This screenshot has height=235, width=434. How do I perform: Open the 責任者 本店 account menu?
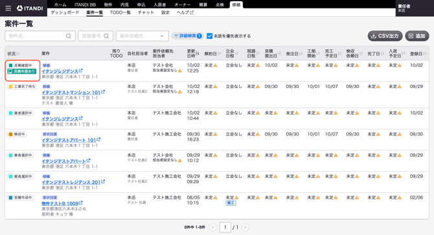(415, 8)
